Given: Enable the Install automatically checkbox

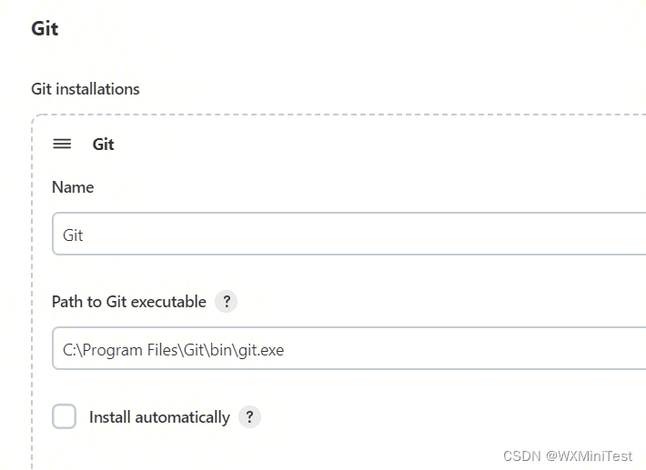Looking at the screenshot, I should point(65,416).
